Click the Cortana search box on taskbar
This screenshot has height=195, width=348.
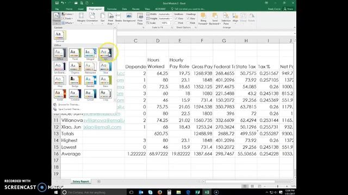[x=93, y=192]
